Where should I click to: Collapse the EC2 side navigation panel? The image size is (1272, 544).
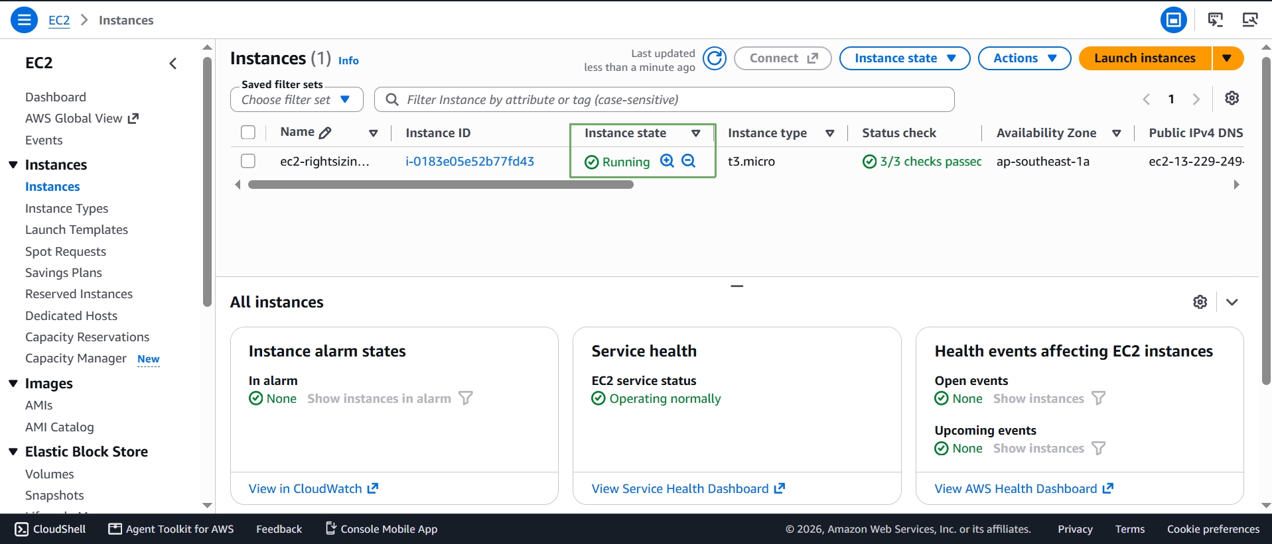[x=173, y=64]
